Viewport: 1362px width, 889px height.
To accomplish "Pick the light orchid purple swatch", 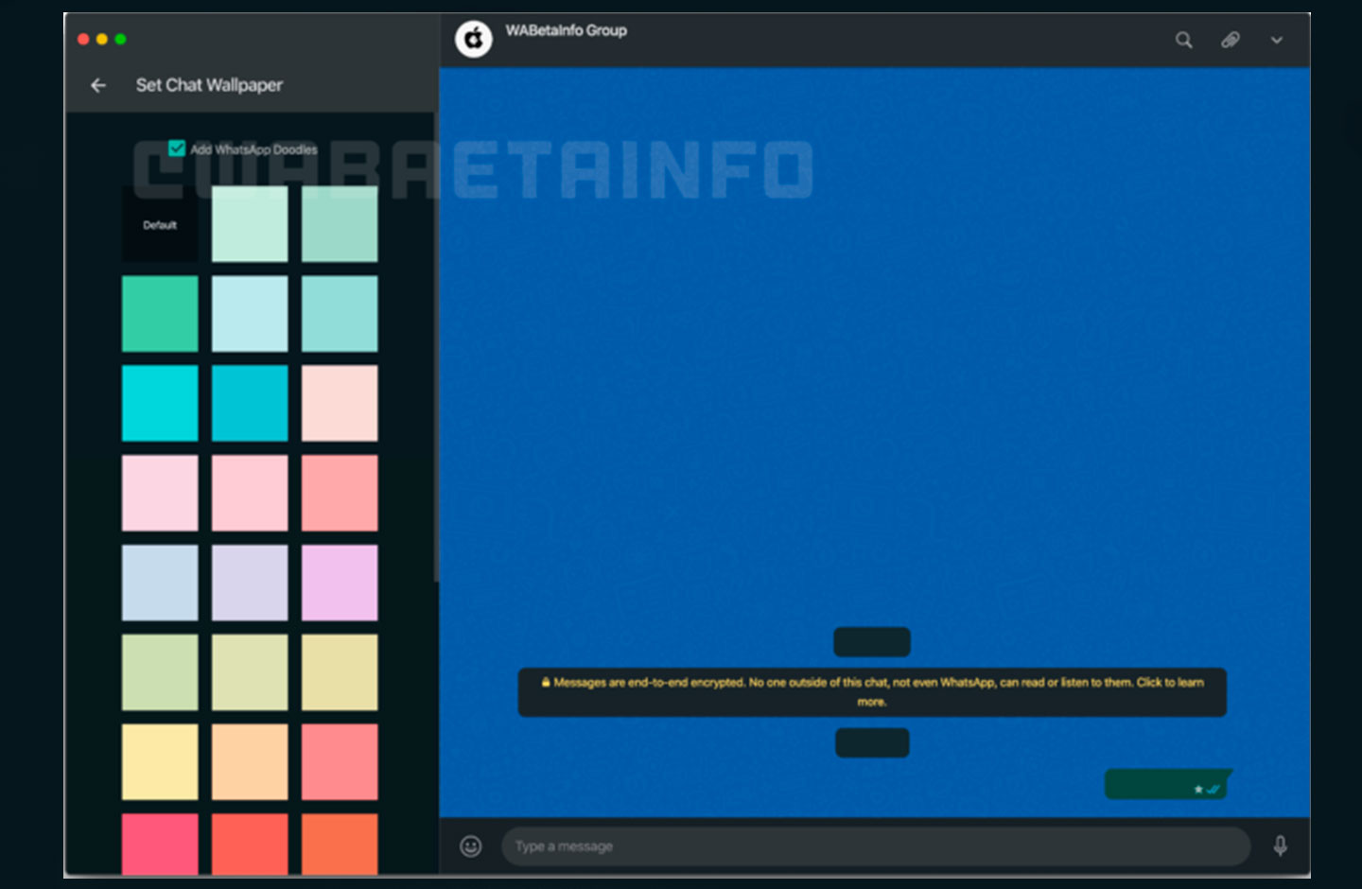I will [340, 583].
